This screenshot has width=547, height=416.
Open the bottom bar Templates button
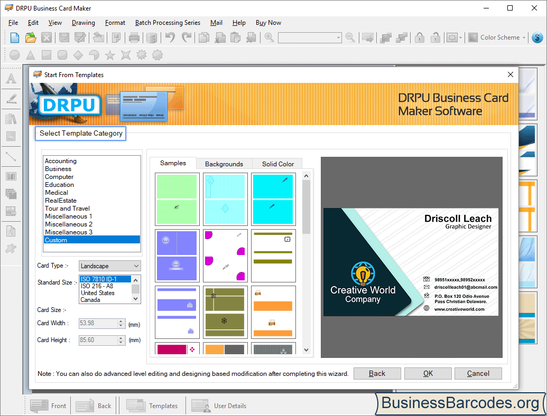tap(152, 406)
